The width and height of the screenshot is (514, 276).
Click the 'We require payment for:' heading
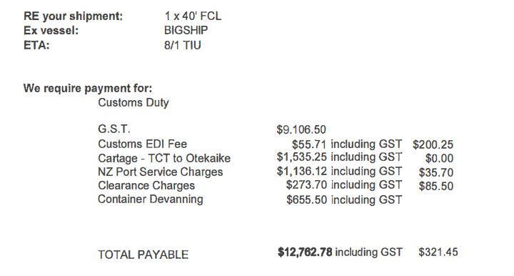coord(88,88)
